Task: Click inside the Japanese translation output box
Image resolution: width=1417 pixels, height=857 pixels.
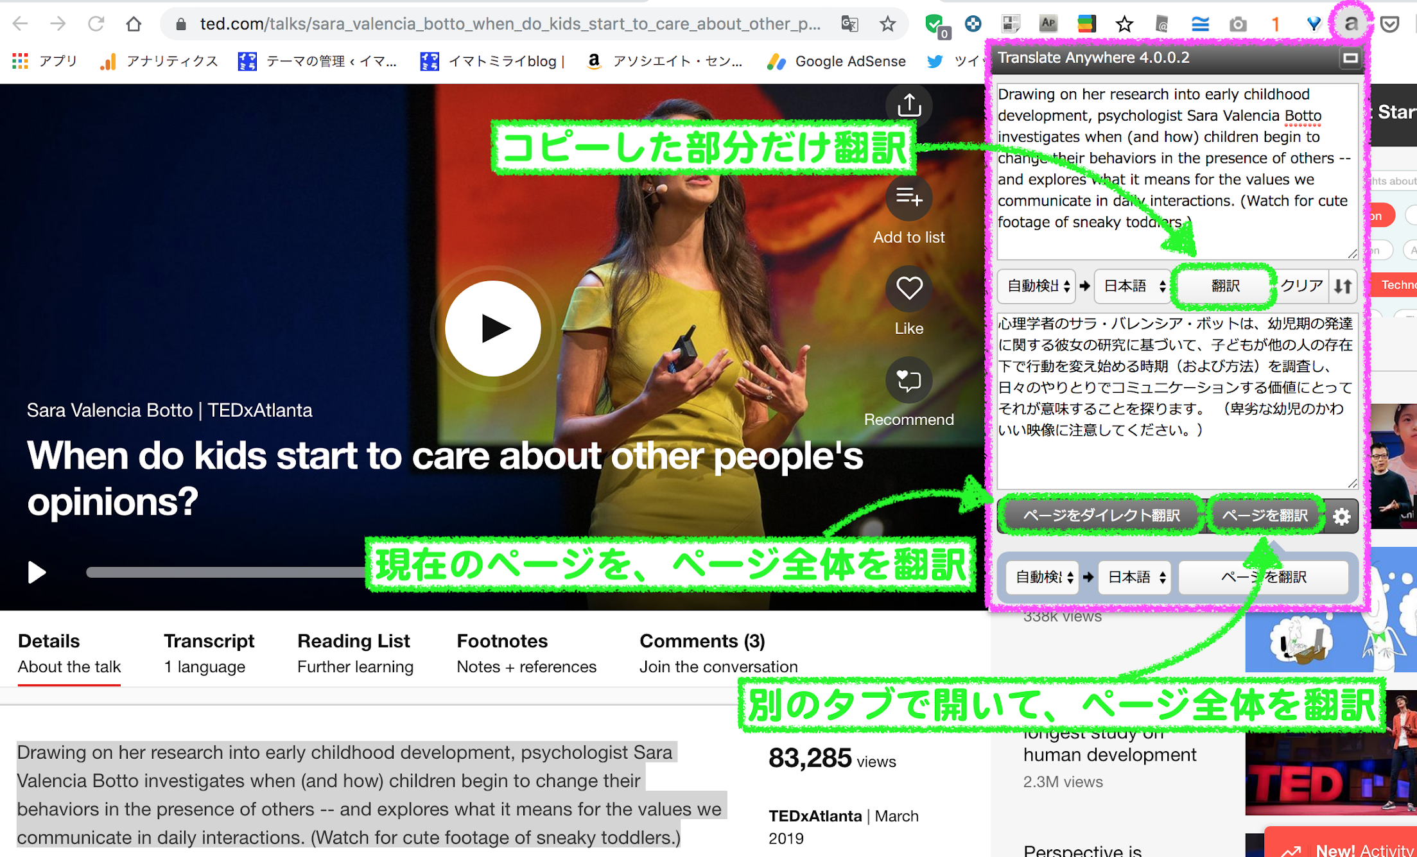Action: coord(1177,401)
